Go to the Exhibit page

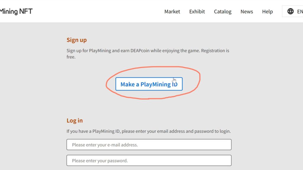(x=197, y=12)
